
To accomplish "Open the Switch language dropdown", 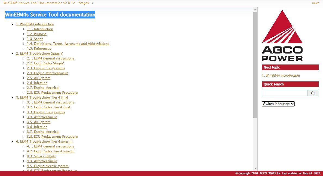I will pyautogui.click(x=278, y=104).
